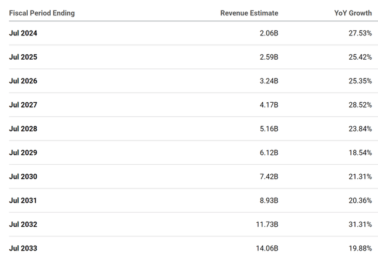This screenshot has width=378, height=257.
Task: Click the Fiscal Period Ending column header
Action: (x=42, y=13)
